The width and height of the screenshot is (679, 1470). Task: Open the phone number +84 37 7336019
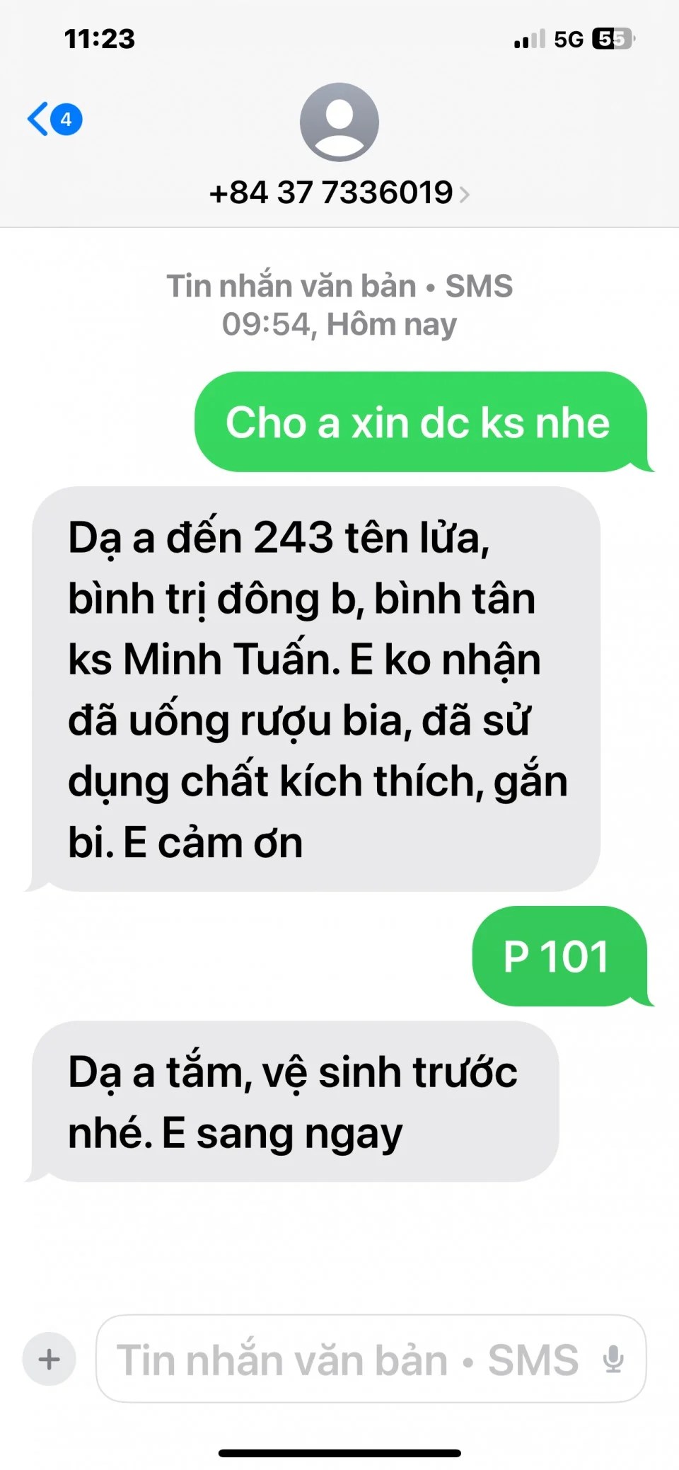point(331,193)
